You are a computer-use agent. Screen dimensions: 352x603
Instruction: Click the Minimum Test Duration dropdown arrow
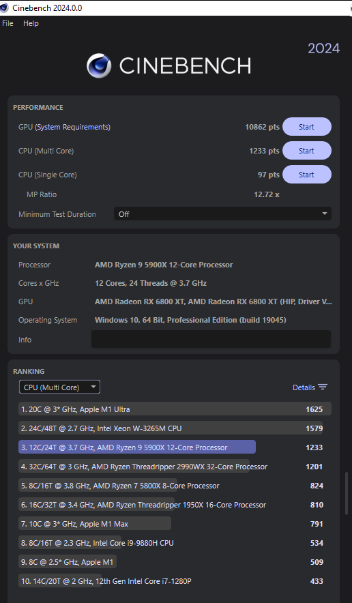[x=324, y=214]
